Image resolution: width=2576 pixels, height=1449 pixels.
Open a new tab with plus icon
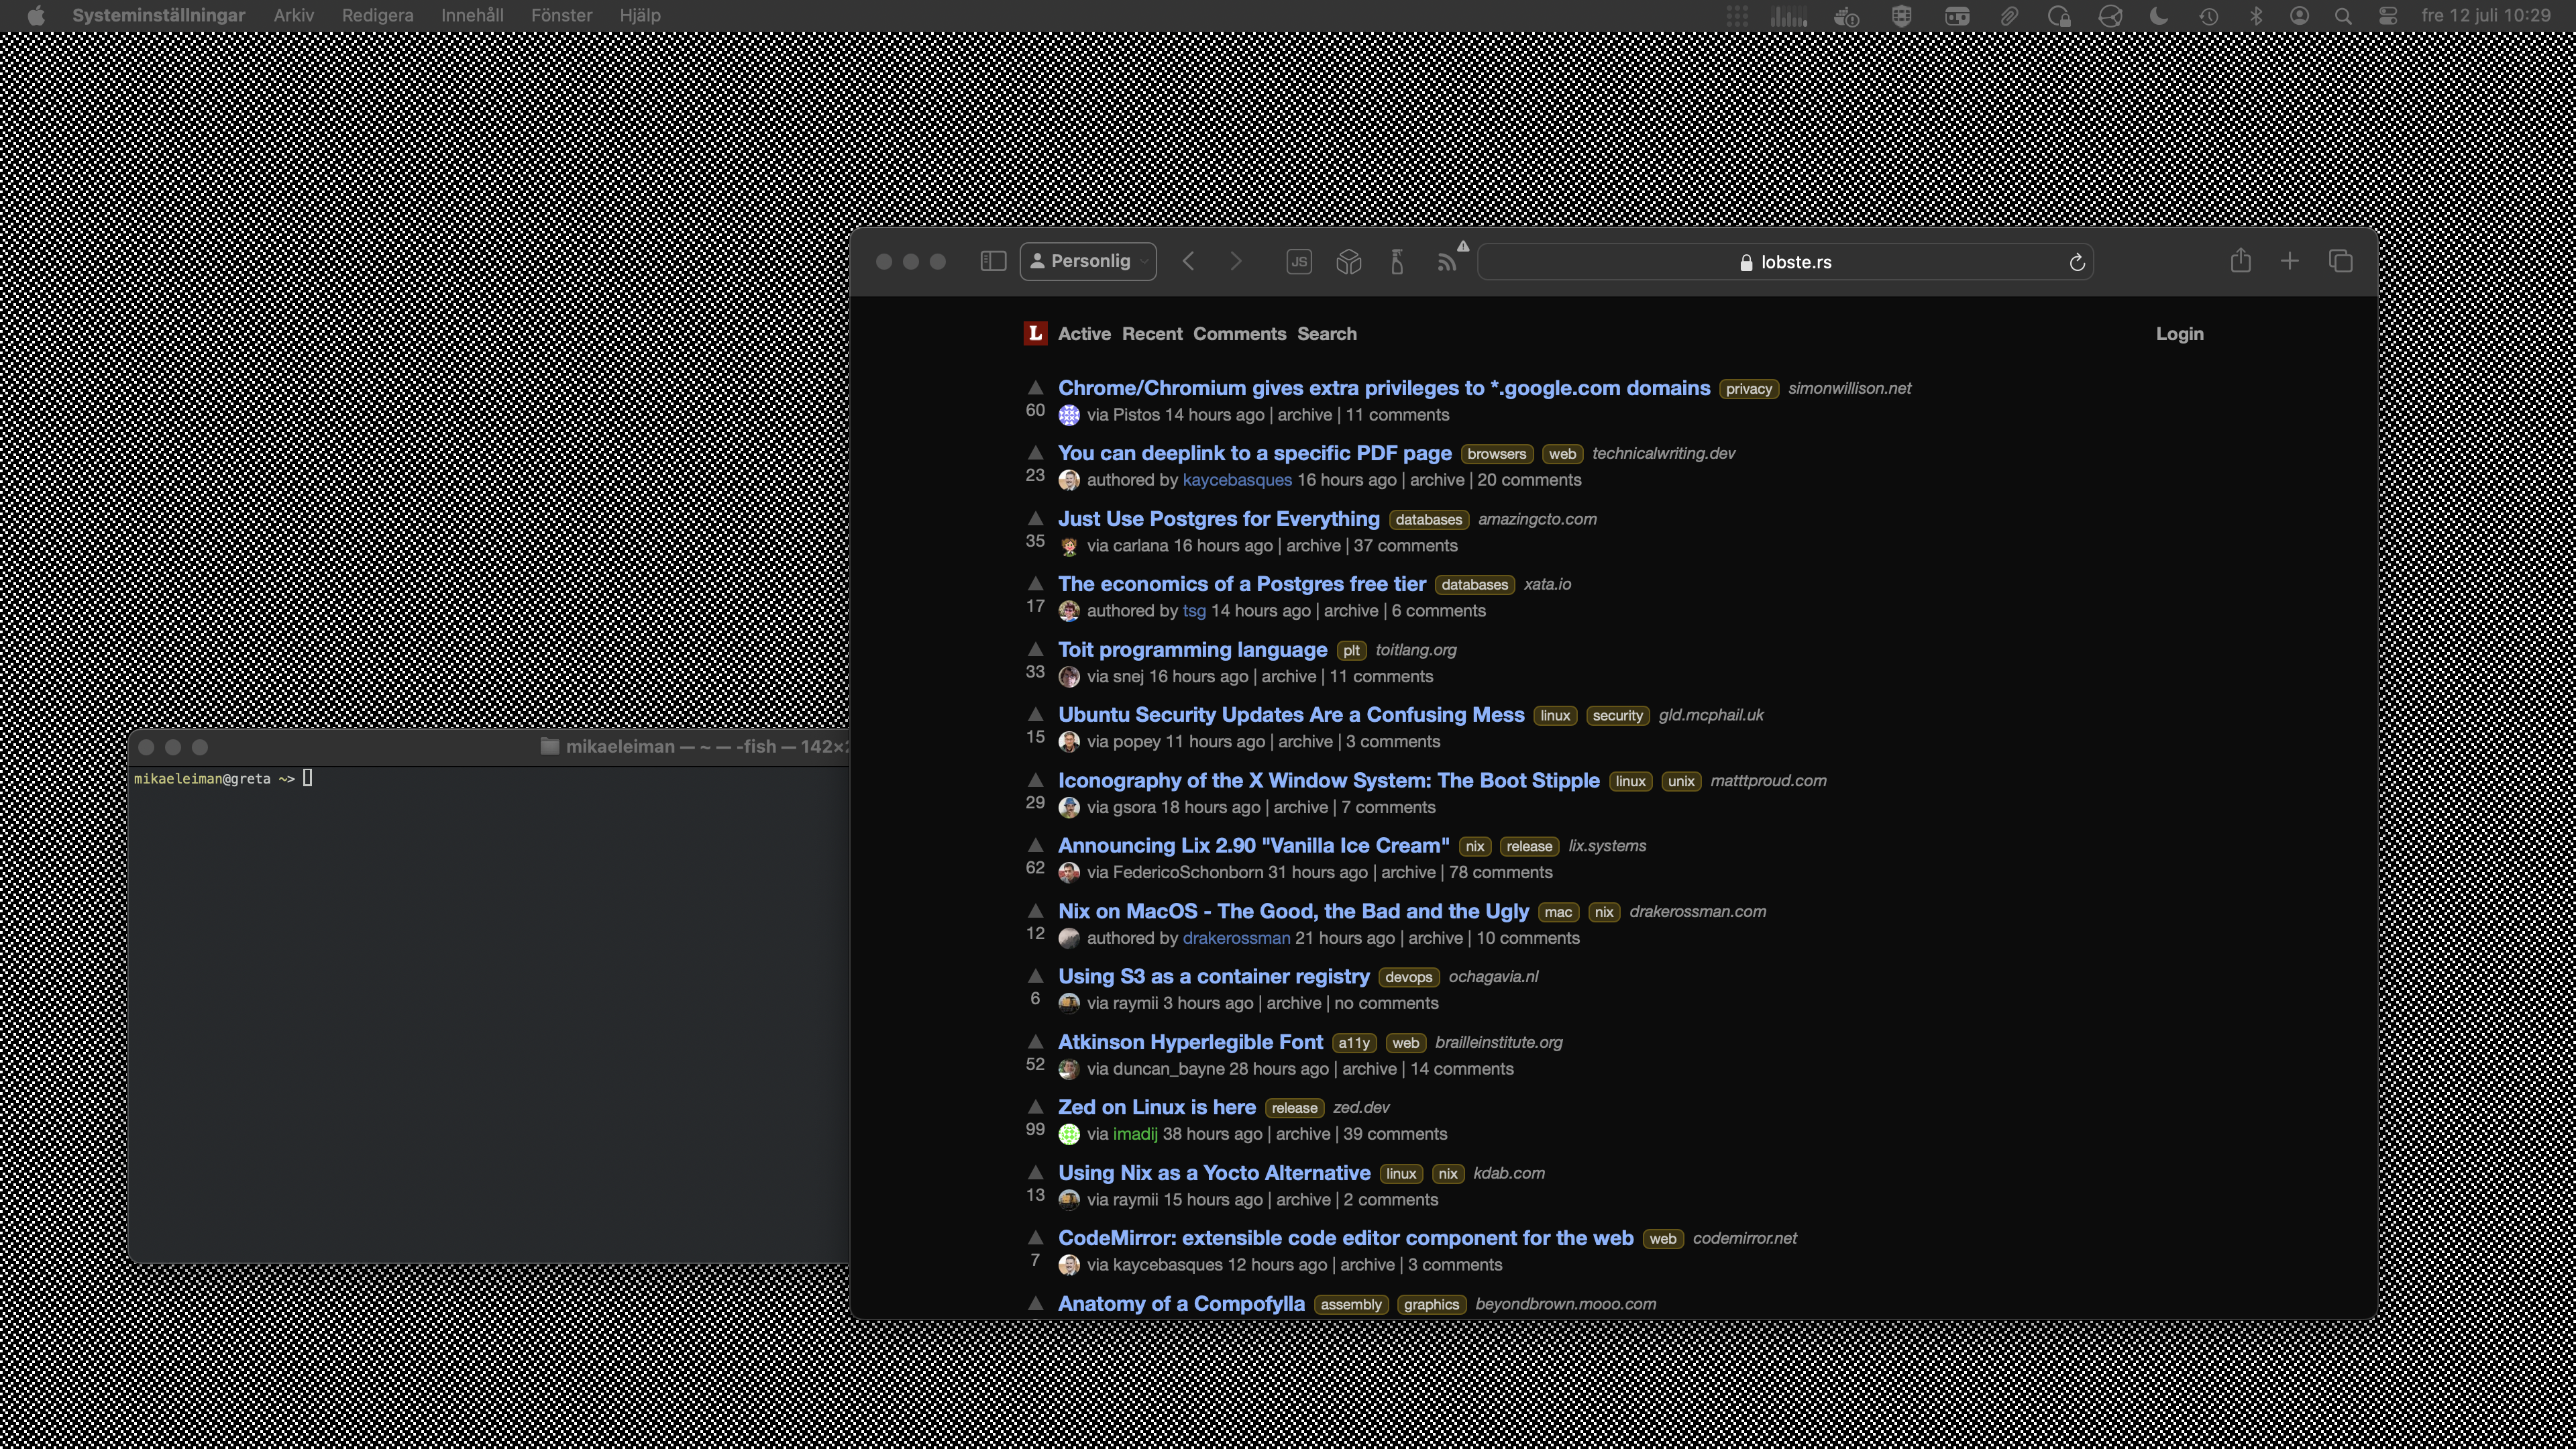point(2289,261)
